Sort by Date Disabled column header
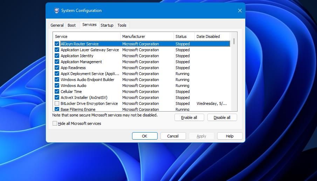Image resolution: width=317 pixels, height=181 pixels. 212,36
